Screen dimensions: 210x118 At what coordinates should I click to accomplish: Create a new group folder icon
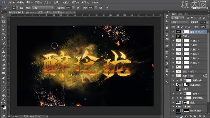pos(195,116)
